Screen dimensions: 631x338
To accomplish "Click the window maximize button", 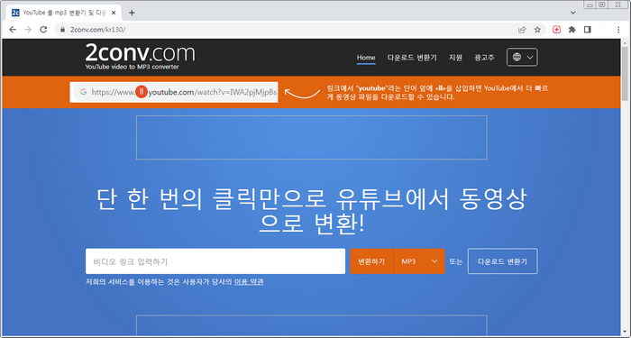I will click(x=602, y=5).
